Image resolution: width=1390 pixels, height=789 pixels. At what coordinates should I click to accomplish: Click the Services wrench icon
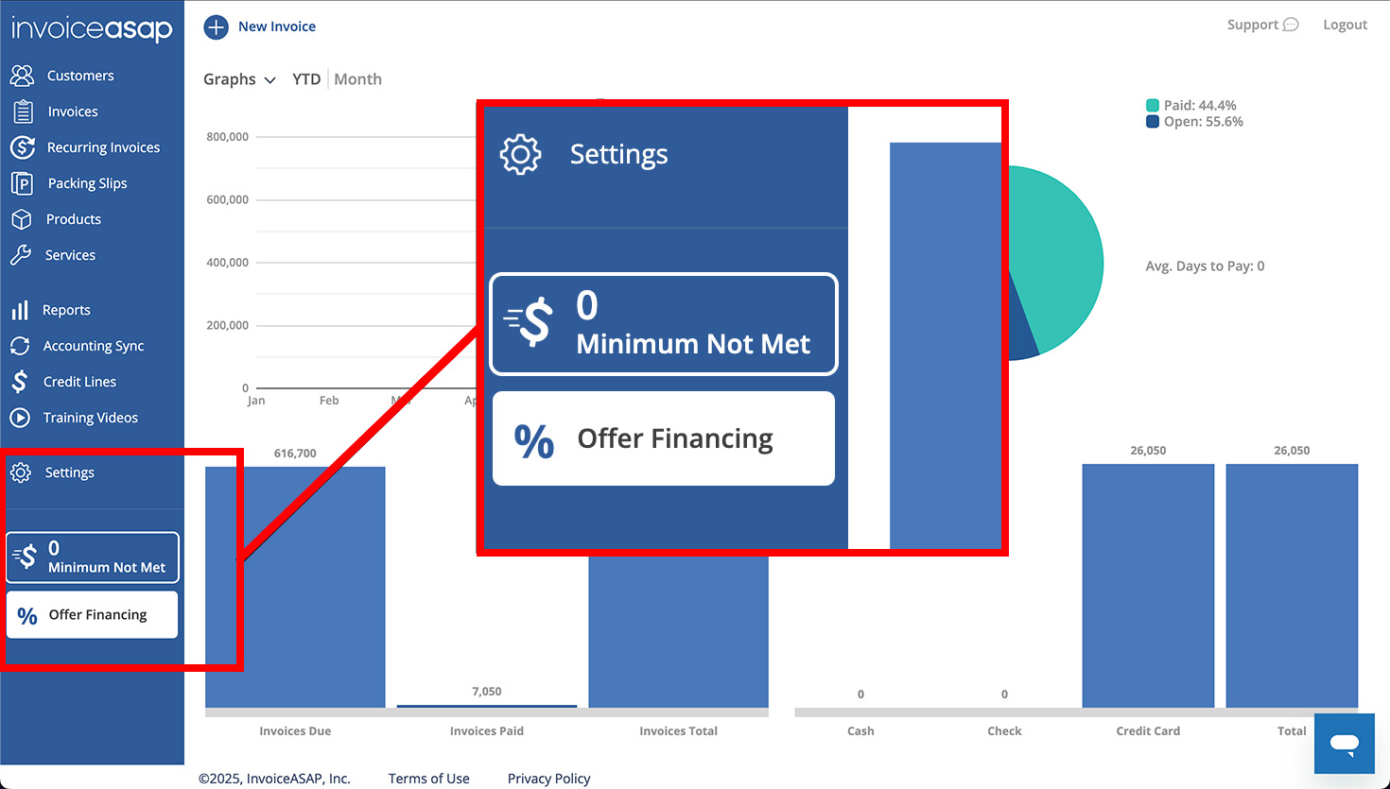pyautogui.click(x=21, y=255)
